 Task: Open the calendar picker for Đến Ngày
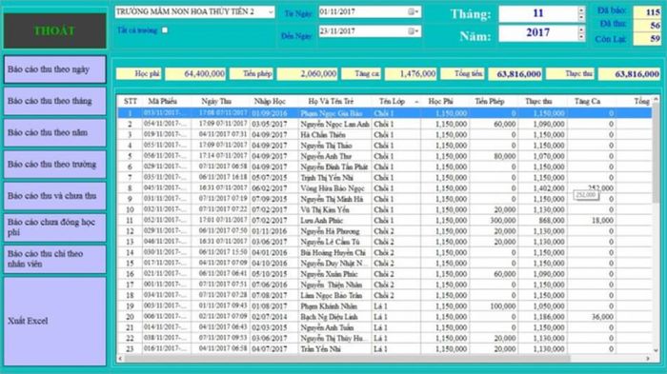tap(413, 31)
